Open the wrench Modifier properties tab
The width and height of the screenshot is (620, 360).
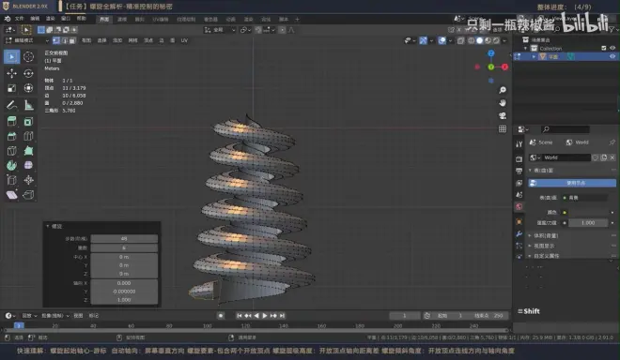click(x=519, y=234)
